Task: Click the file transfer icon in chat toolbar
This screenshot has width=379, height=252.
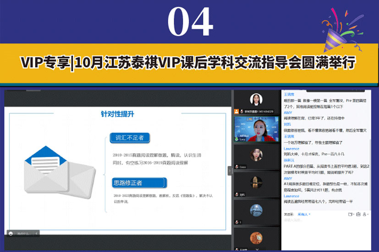Action: 351,214
